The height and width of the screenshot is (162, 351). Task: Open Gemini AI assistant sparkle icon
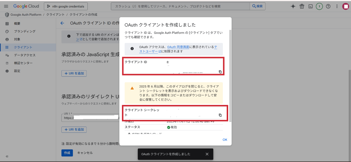click(293, 6)
